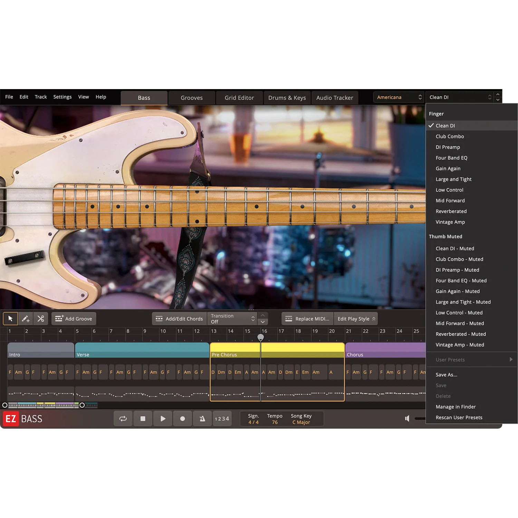
Task: Mute the output via the speaker icon
Action: (x=407, y=419)
